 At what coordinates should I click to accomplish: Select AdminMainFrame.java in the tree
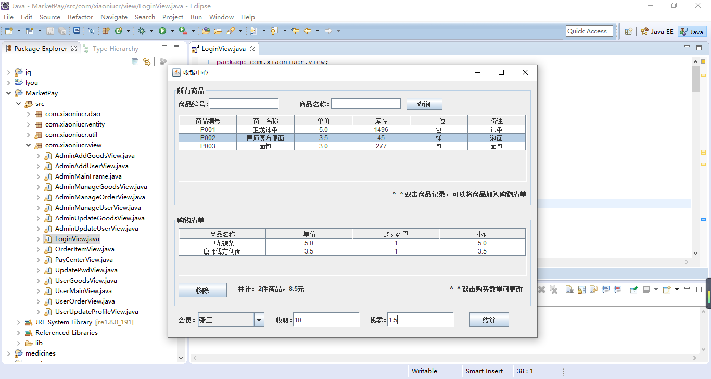[88, 176]
